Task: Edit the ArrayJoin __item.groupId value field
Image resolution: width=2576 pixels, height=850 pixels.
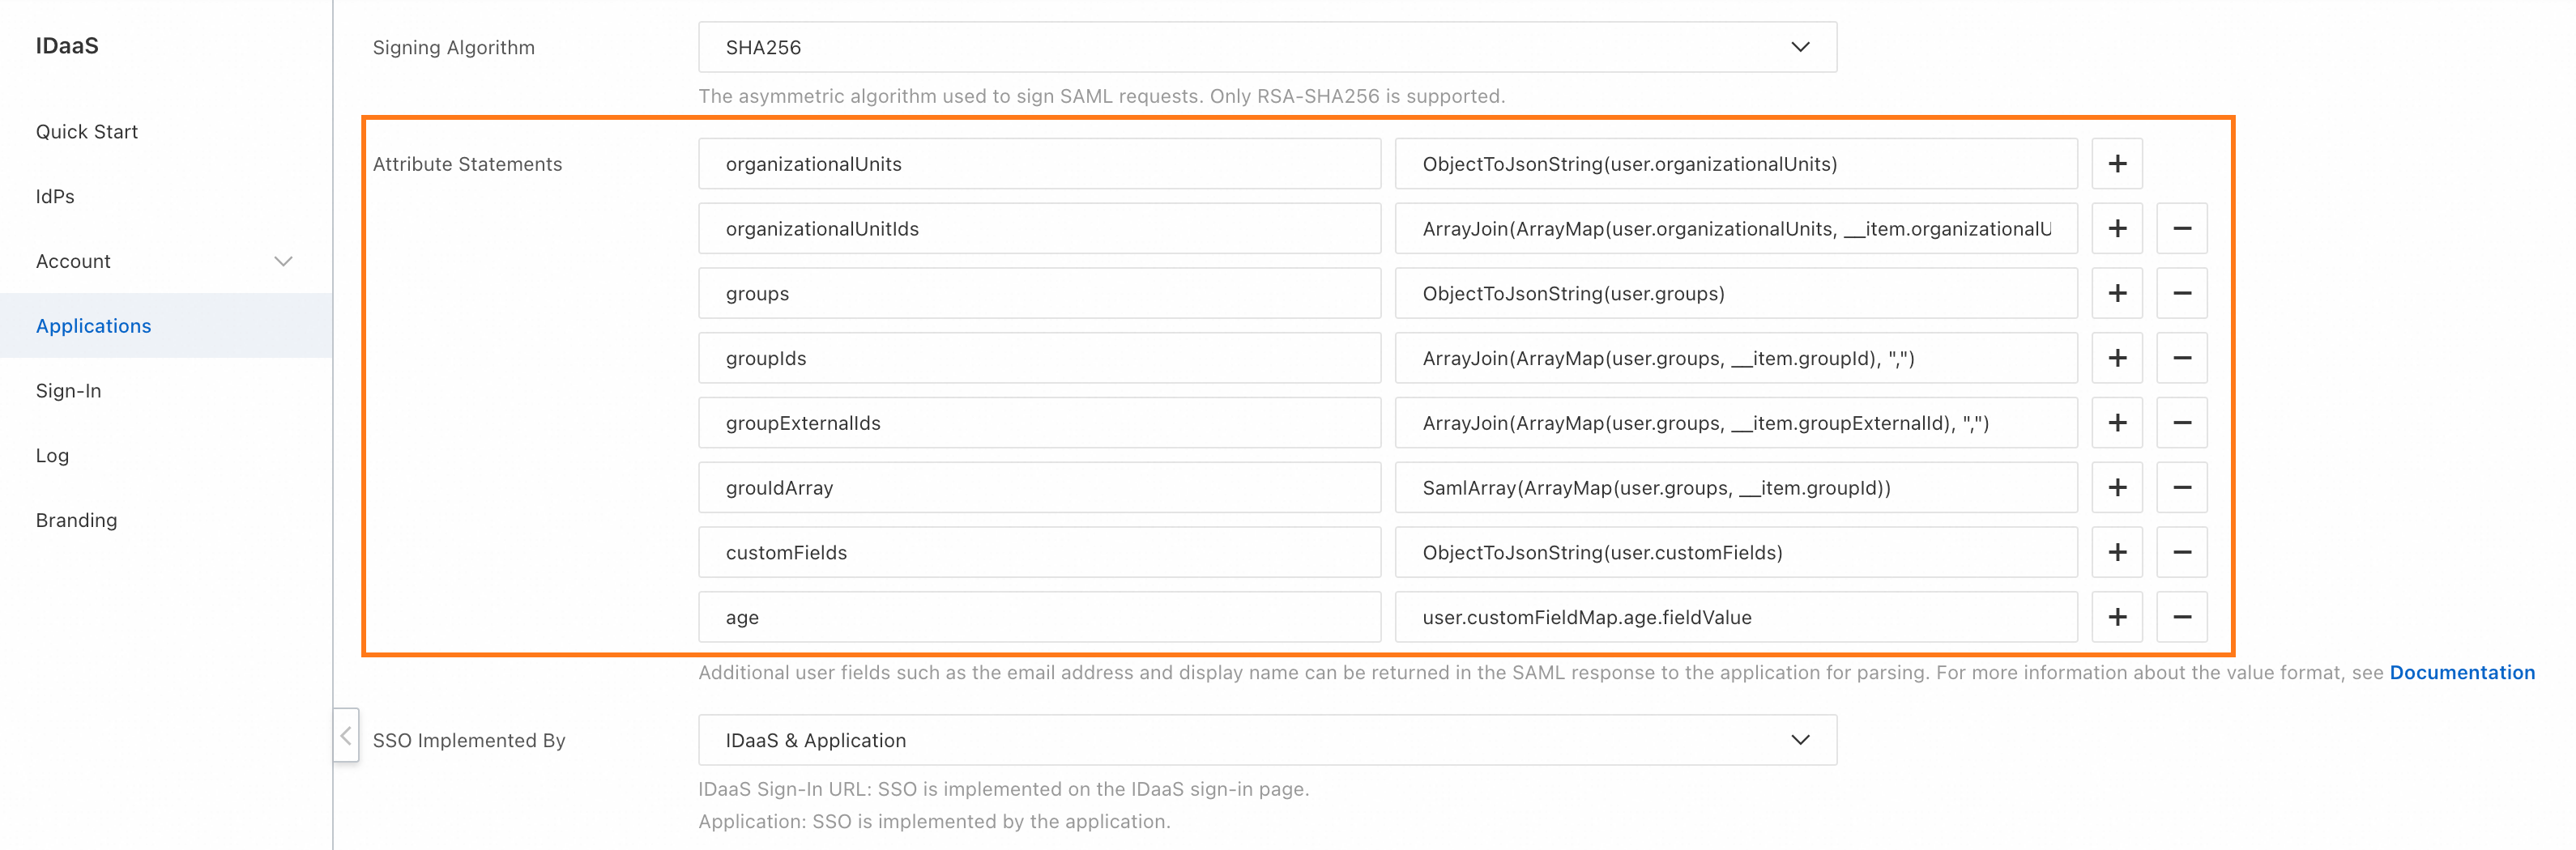Action: [x=1736, y=359]
